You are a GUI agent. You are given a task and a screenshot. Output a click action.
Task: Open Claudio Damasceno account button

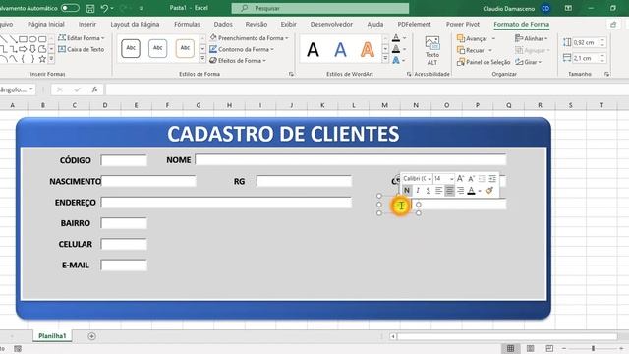[x=516, y=9]
